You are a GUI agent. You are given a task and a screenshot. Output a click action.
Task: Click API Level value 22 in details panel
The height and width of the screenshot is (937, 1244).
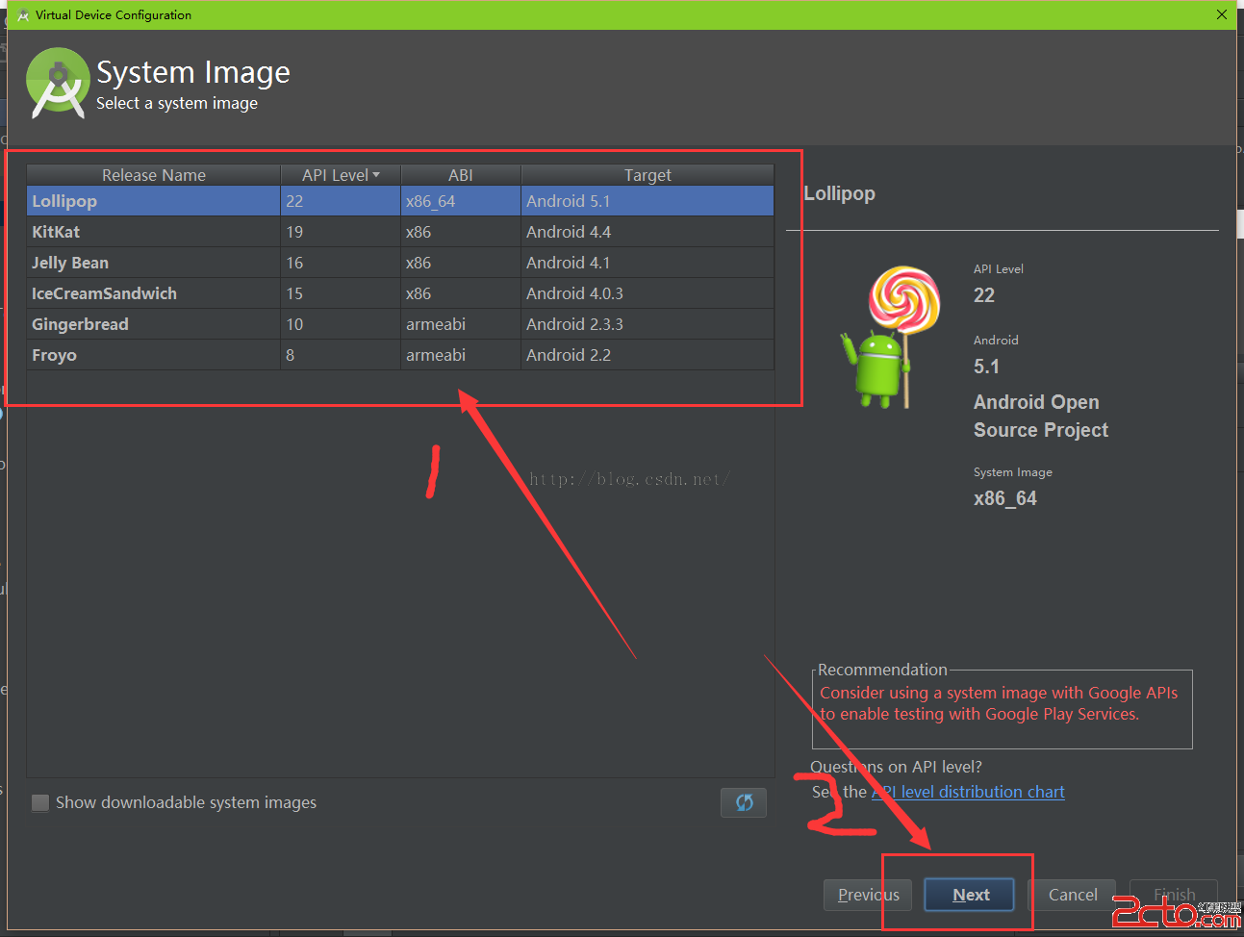[984, 295]
